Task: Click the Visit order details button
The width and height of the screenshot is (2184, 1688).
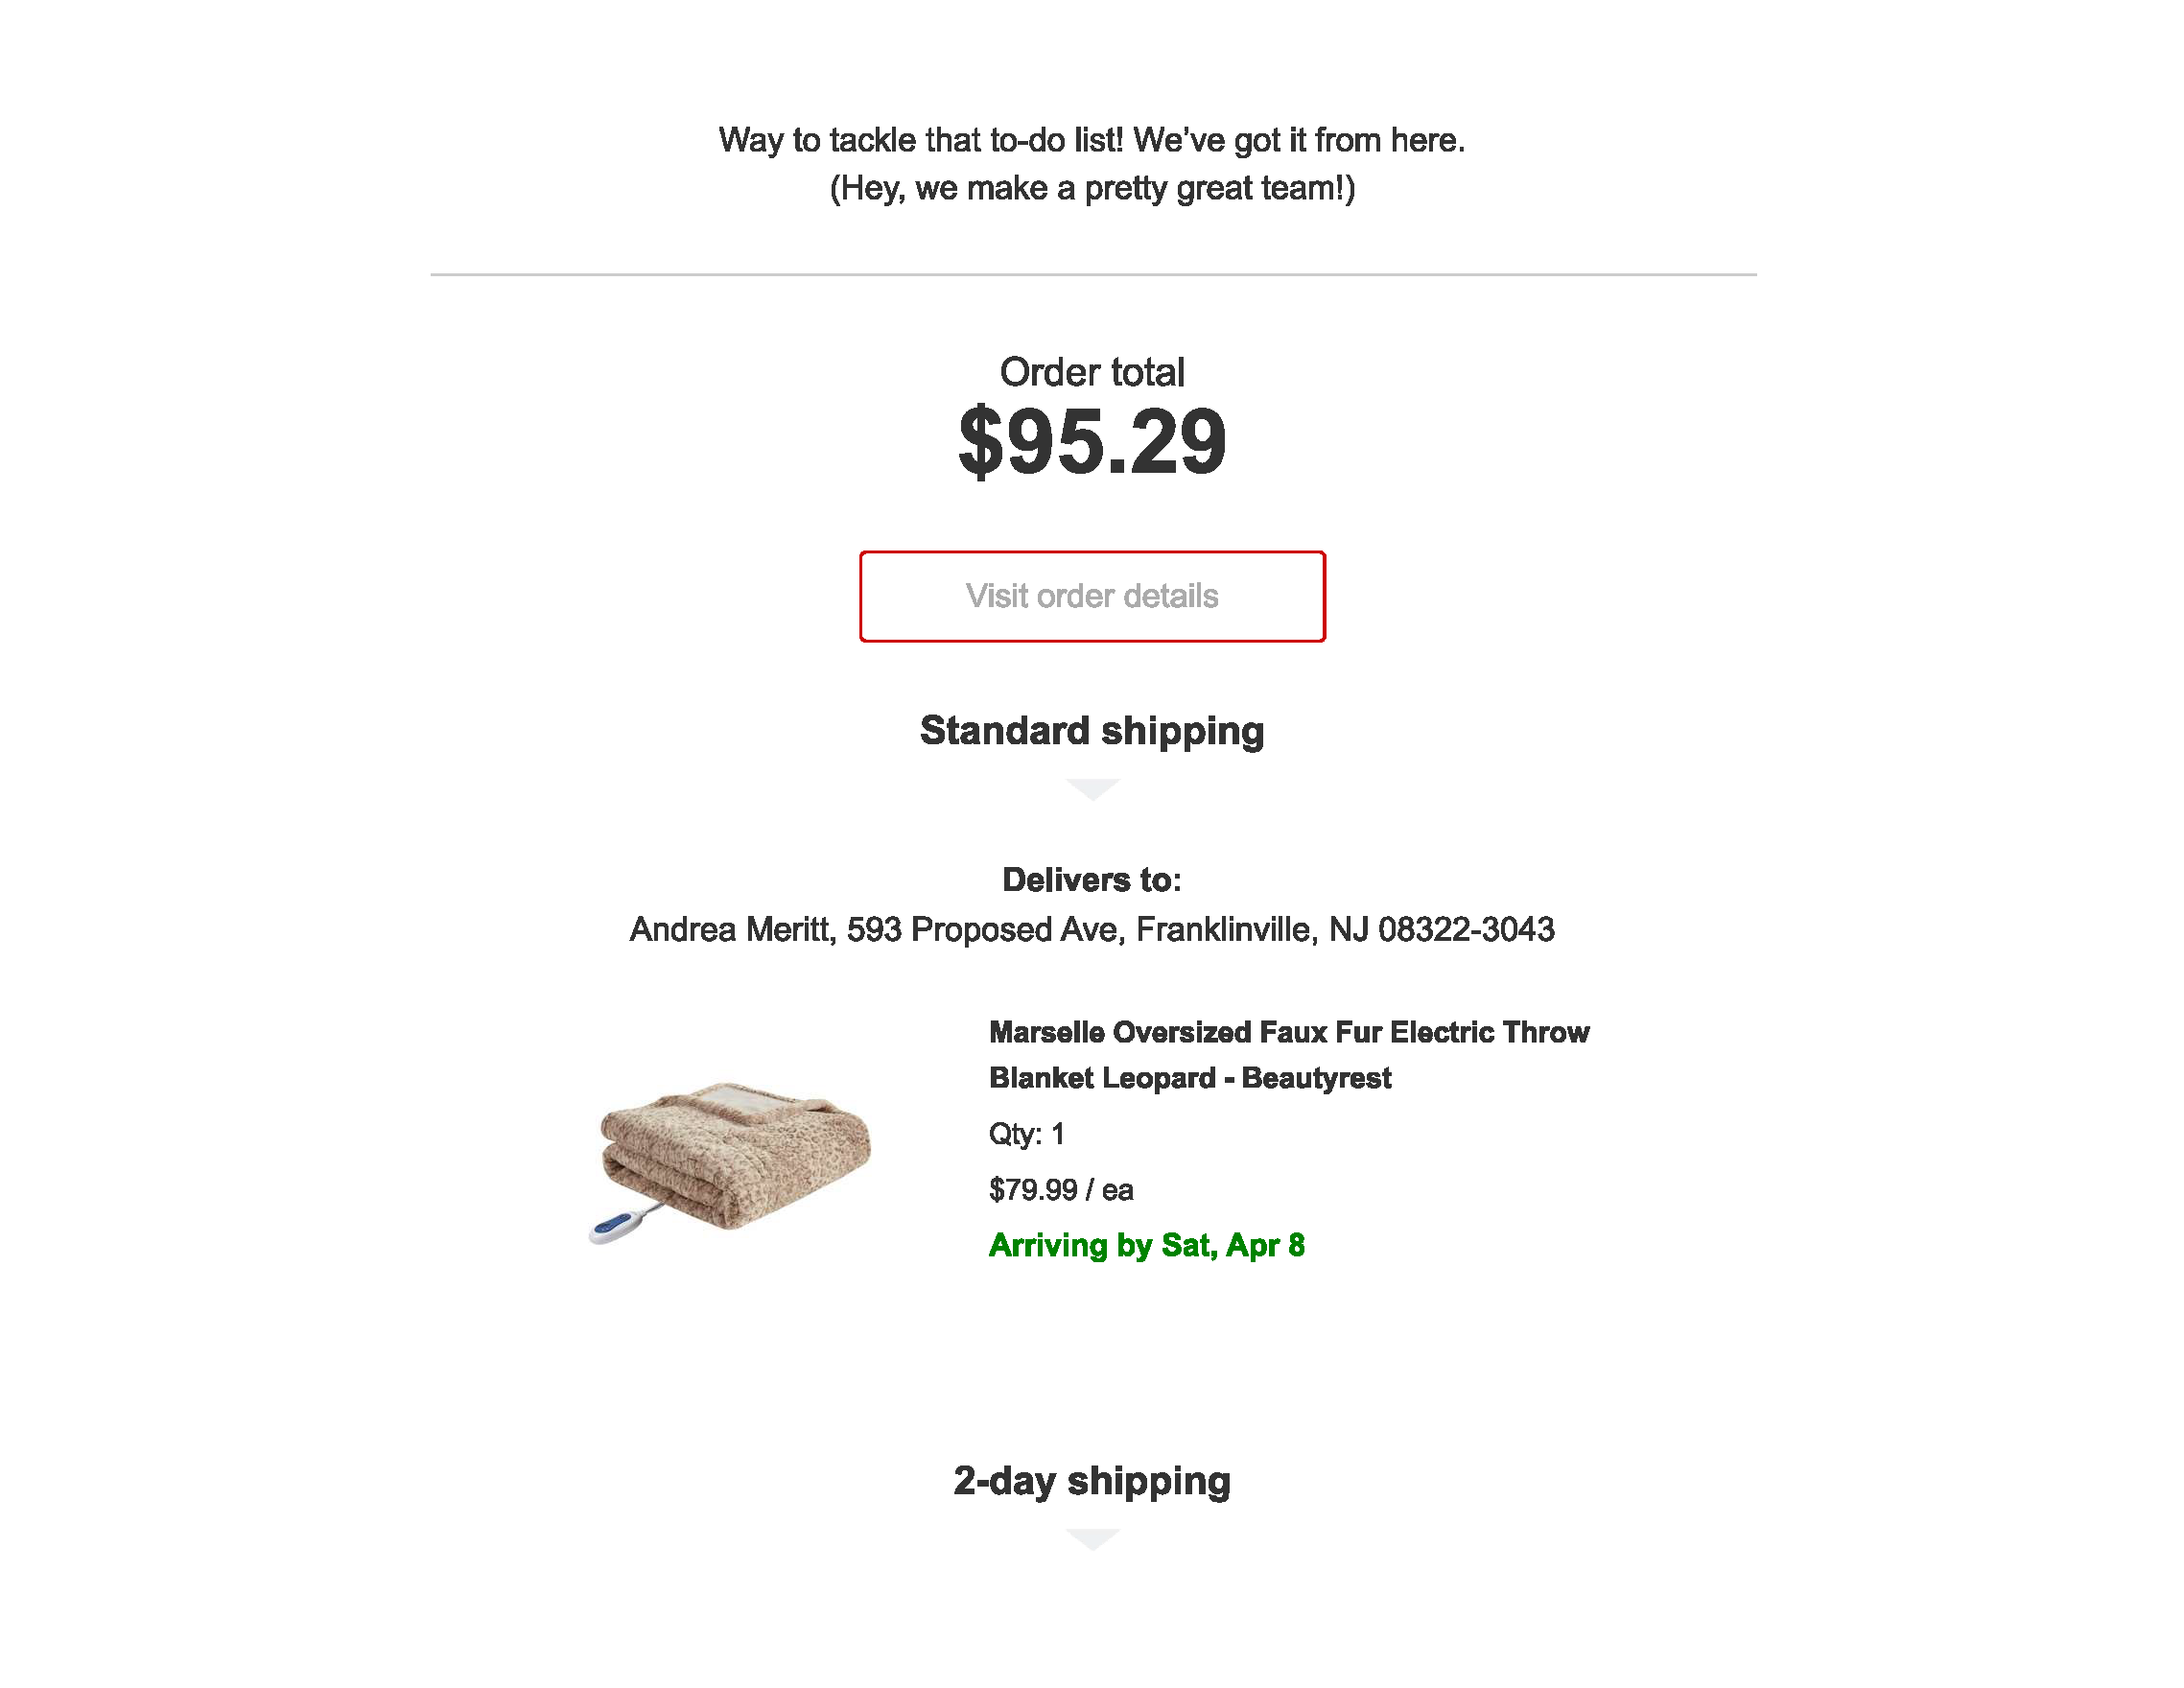Action: click(1092, 596)
